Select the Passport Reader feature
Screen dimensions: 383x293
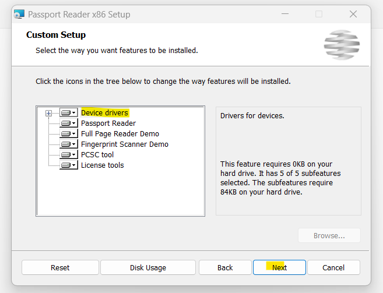108,123
